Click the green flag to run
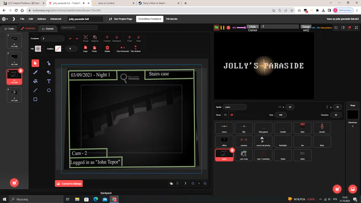The image size is (361, 203). coord(217,27)
